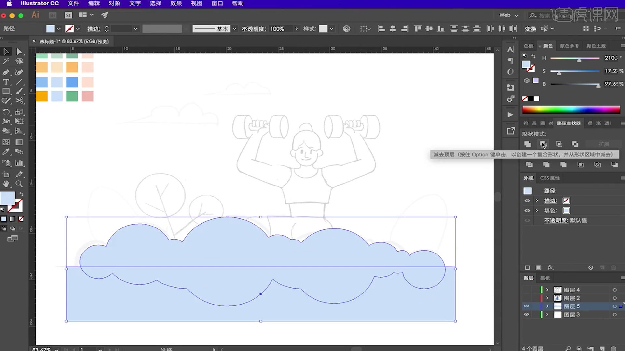Viewport: 625px width, 351px height.
Task: Click the opacity 100% input field
Action: (x=281, y=29)
